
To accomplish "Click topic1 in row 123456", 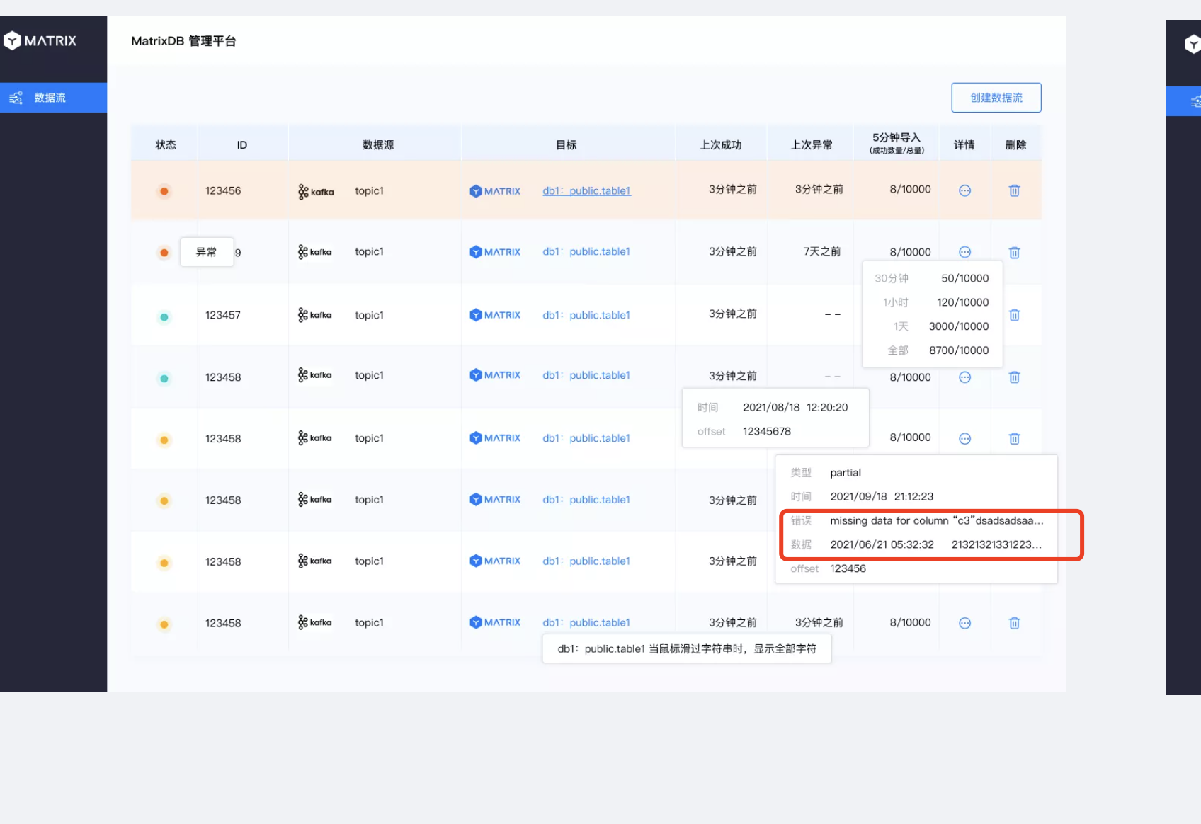I will point(369,190).
